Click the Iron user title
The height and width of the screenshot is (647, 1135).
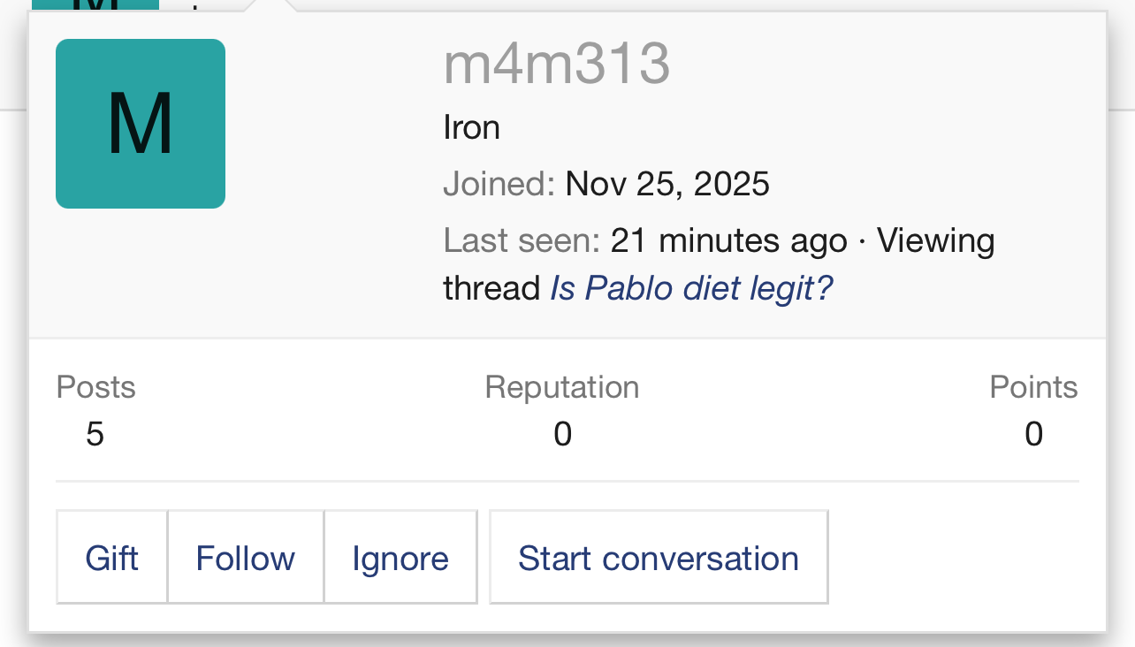[x=471, y=128]
